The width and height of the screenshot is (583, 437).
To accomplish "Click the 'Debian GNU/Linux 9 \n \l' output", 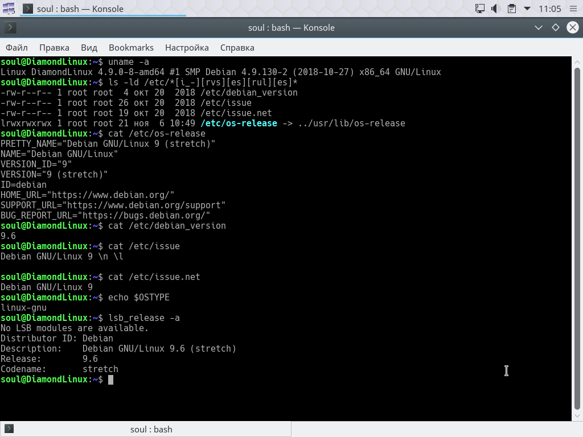I will 61,257.
